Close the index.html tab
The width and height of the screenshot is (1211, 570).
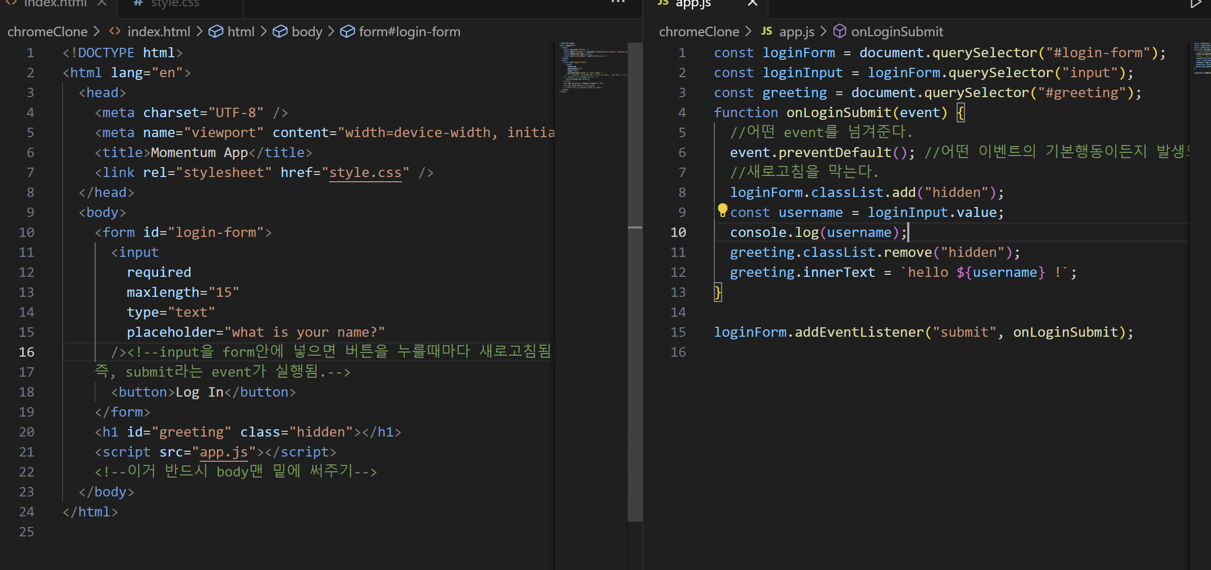[102, 3]
